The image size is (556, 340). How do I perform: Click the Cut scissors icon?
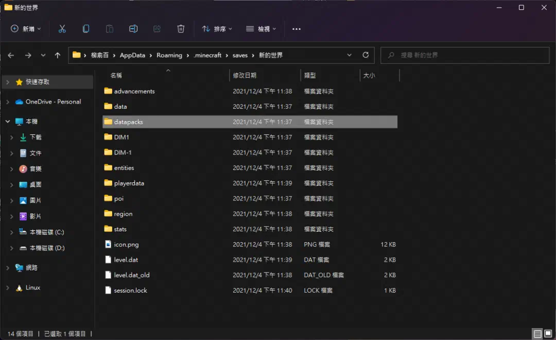pyautogui.click(x=62, y=29)
